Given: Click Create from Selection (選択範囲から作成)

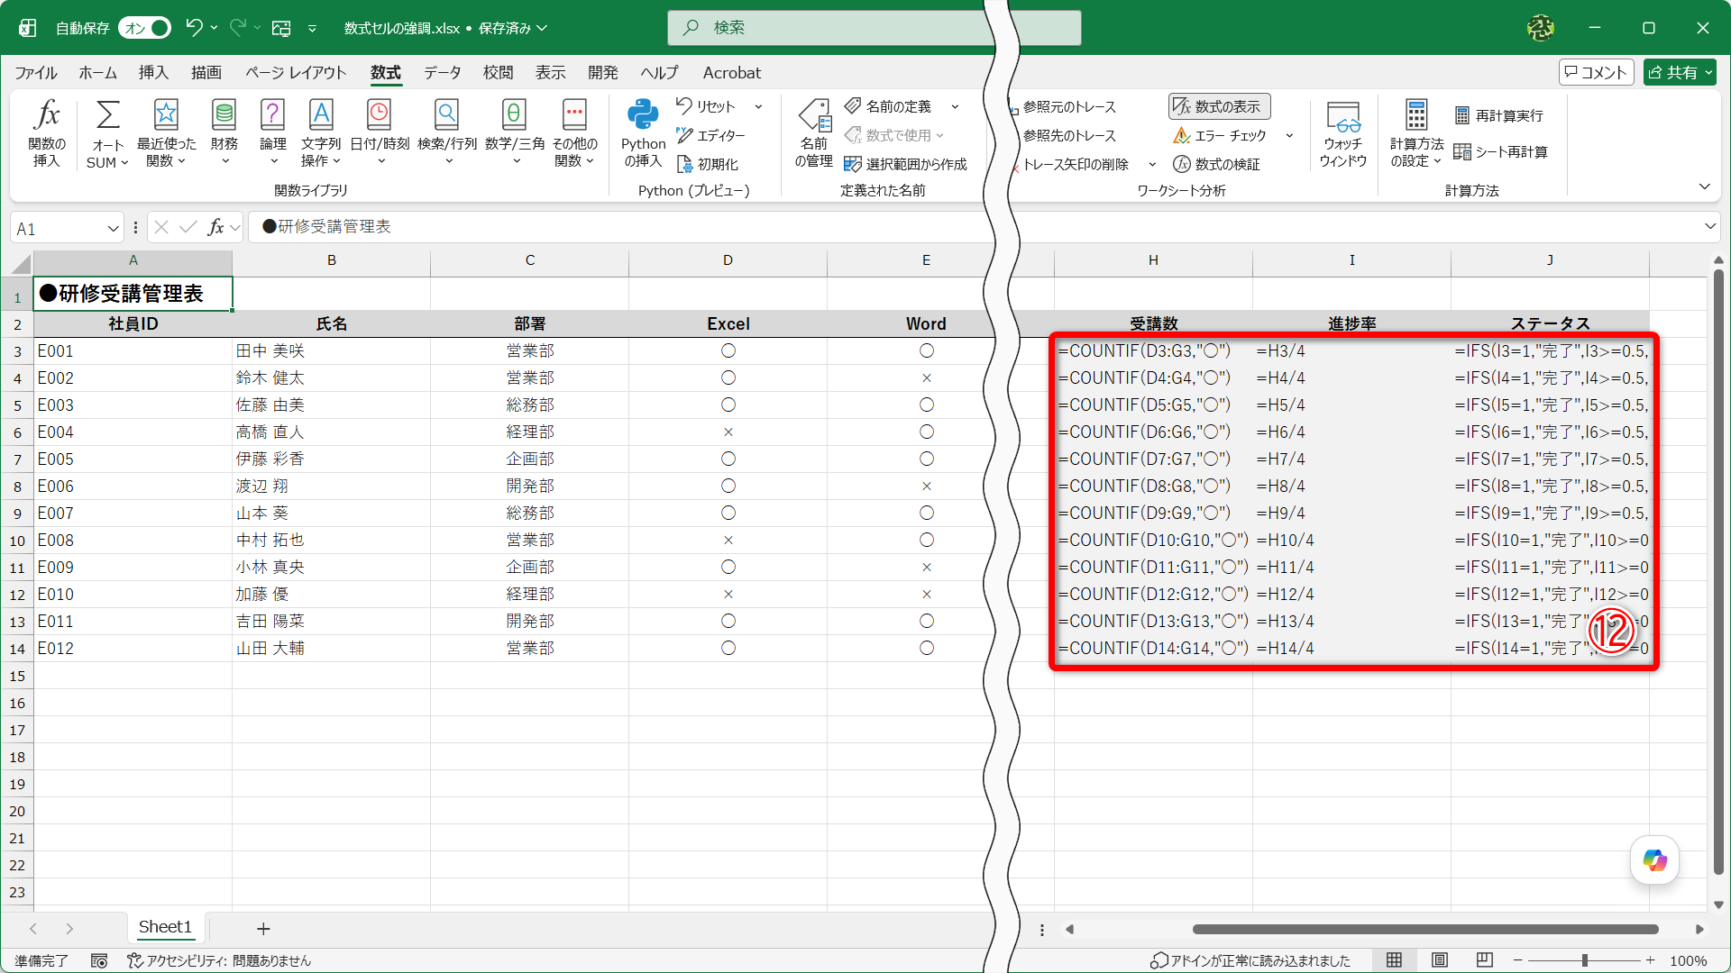Looking at the screenshot, I should click(x=905, y=164).
